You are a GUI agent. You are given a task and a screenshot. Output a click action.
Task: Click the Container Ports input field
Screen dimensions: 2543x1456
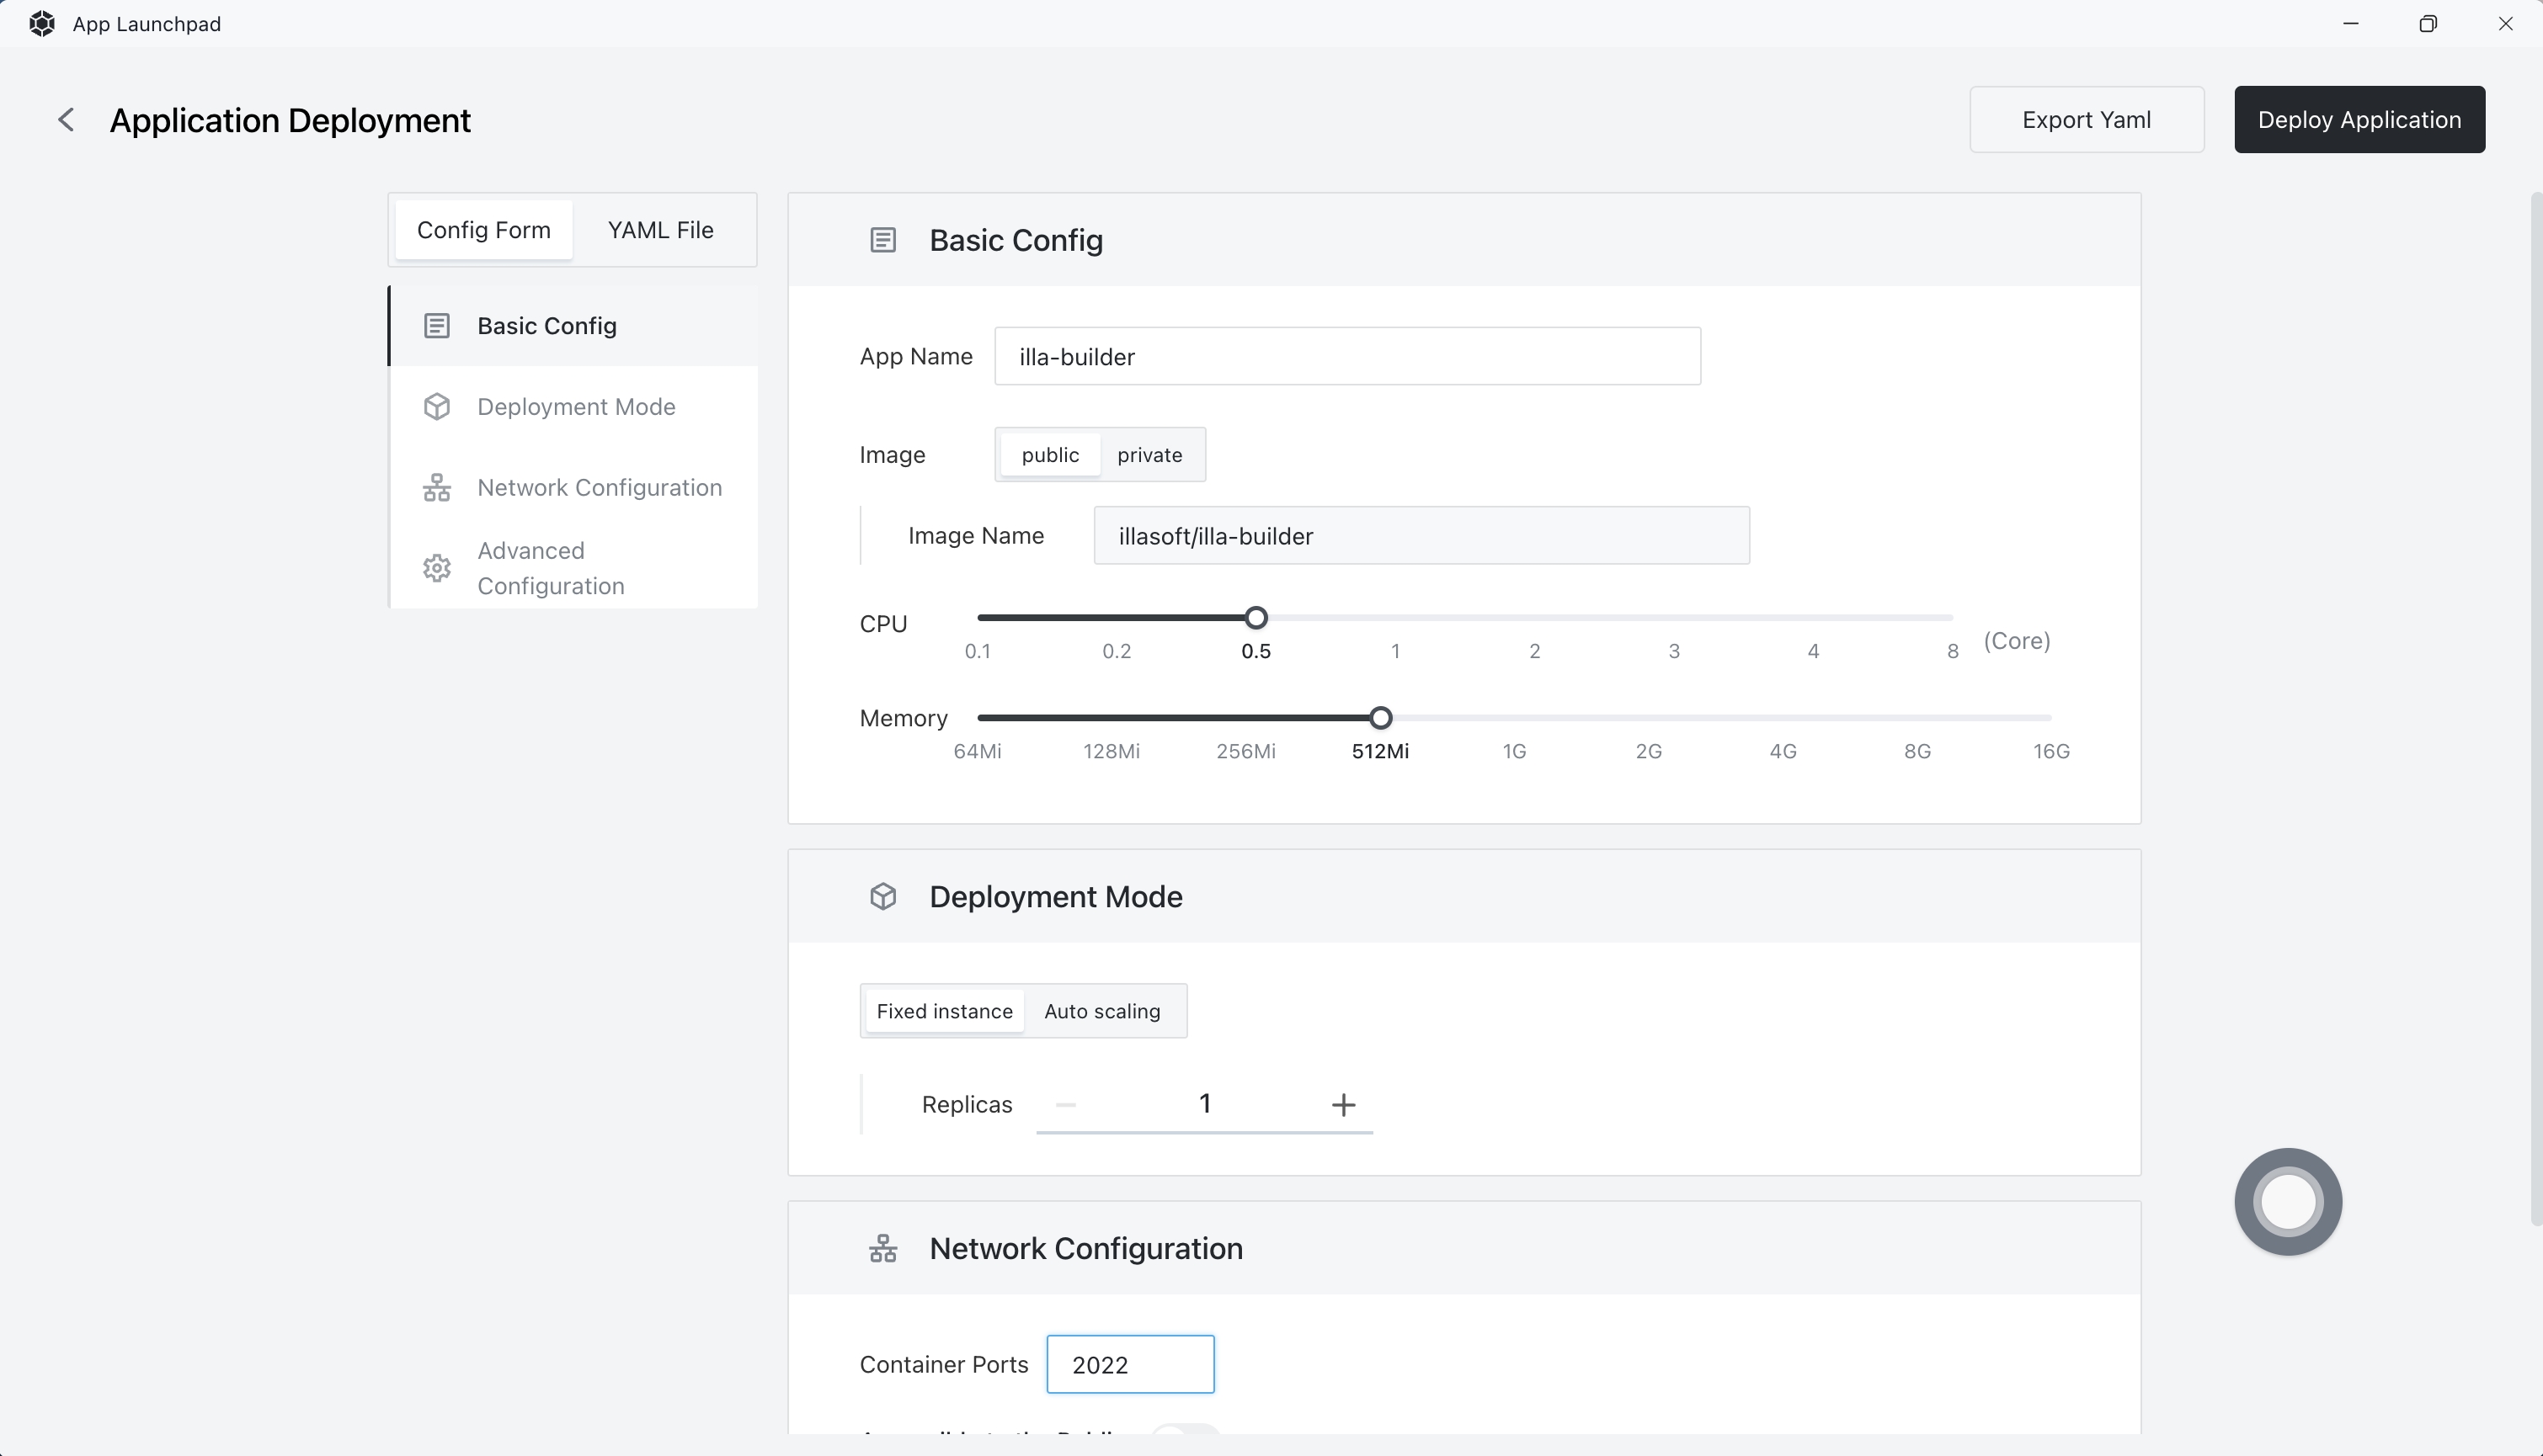point(1129,1364)
